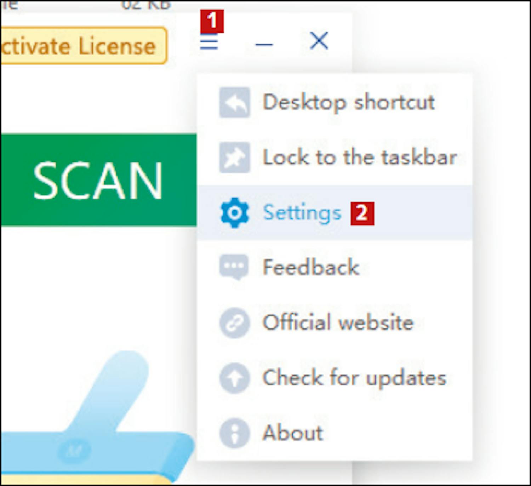The width and height of the screenshot is (531, 486).
Task: Click the Check for updates arrow icon
Action: (x=234, y=378)
